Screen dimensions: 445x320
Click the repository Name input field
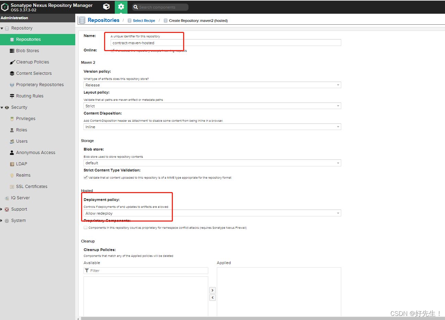pyautogui.click(x=226, y=43)
